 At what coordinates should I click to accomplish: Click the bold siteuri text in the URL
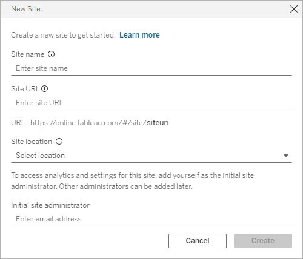coord(158,123)
